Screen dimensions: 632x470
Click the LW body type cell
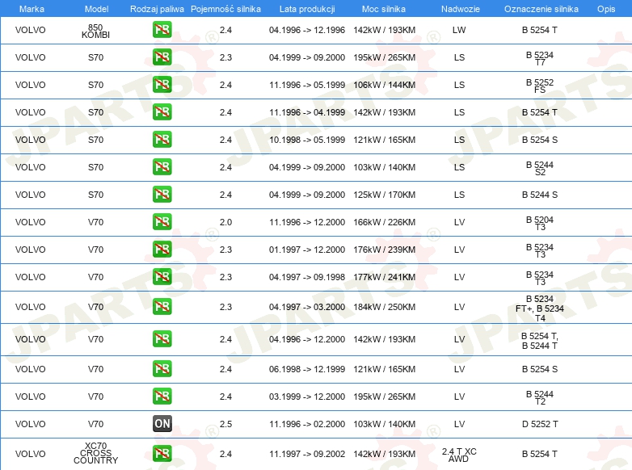tap(459, 30)
